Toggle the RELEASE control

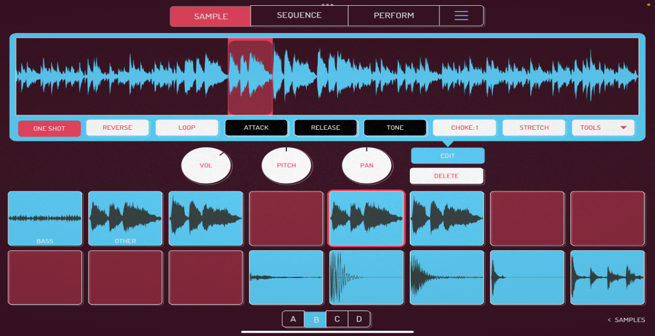click(326, 127)
